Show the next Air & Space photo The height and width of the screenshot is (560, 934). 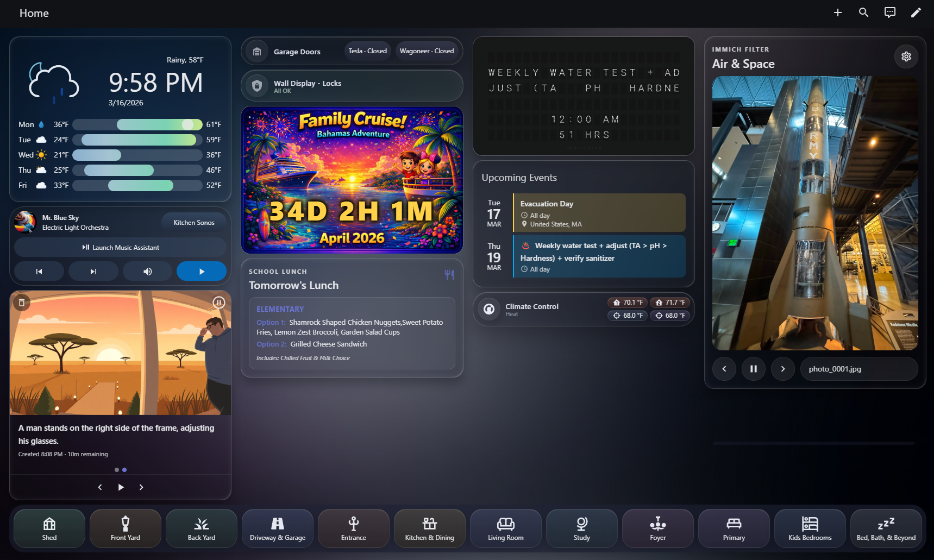coord(783,369)
